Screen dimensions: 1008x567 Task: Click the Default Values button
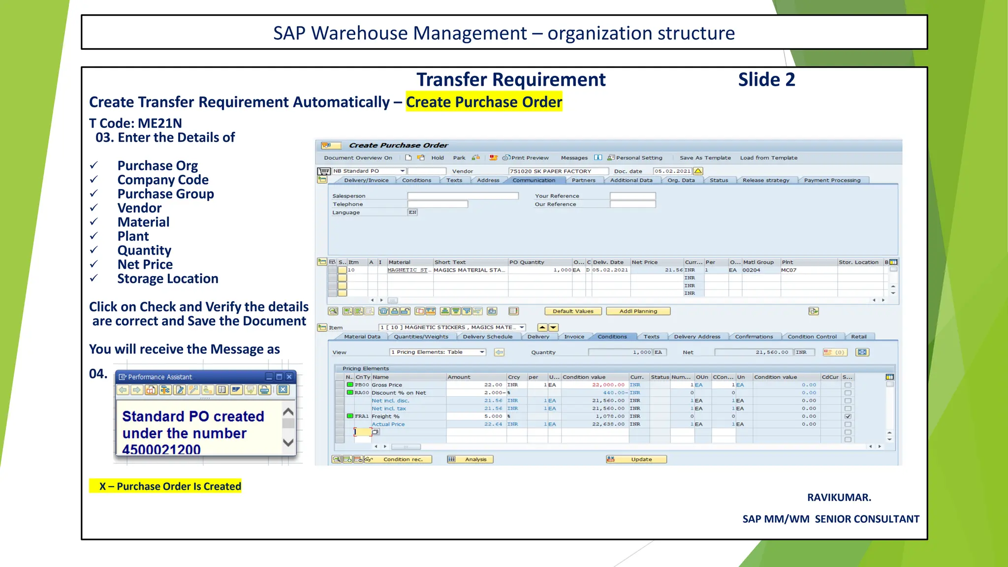pyautogui.click(x=573, y=311)
